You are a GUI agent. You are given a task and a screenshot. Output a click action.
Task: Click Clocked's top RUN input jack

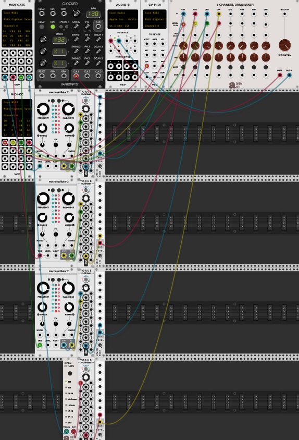tap(53, 14)
